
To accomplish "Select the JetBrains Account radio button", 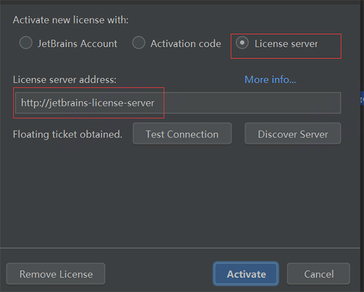I will 25,42.
